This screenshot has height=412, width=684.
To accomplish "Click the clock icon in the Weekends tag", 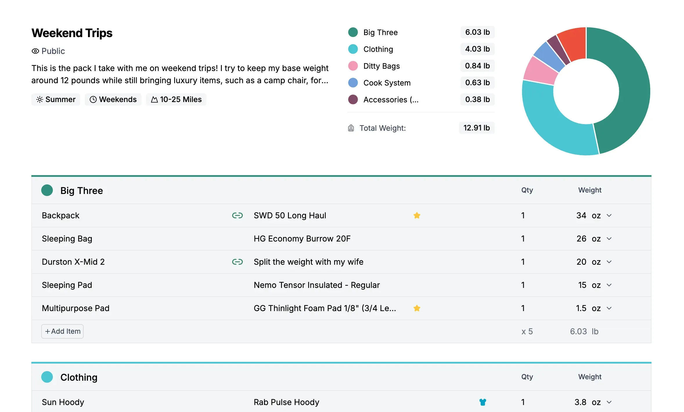I will [93, 99].
